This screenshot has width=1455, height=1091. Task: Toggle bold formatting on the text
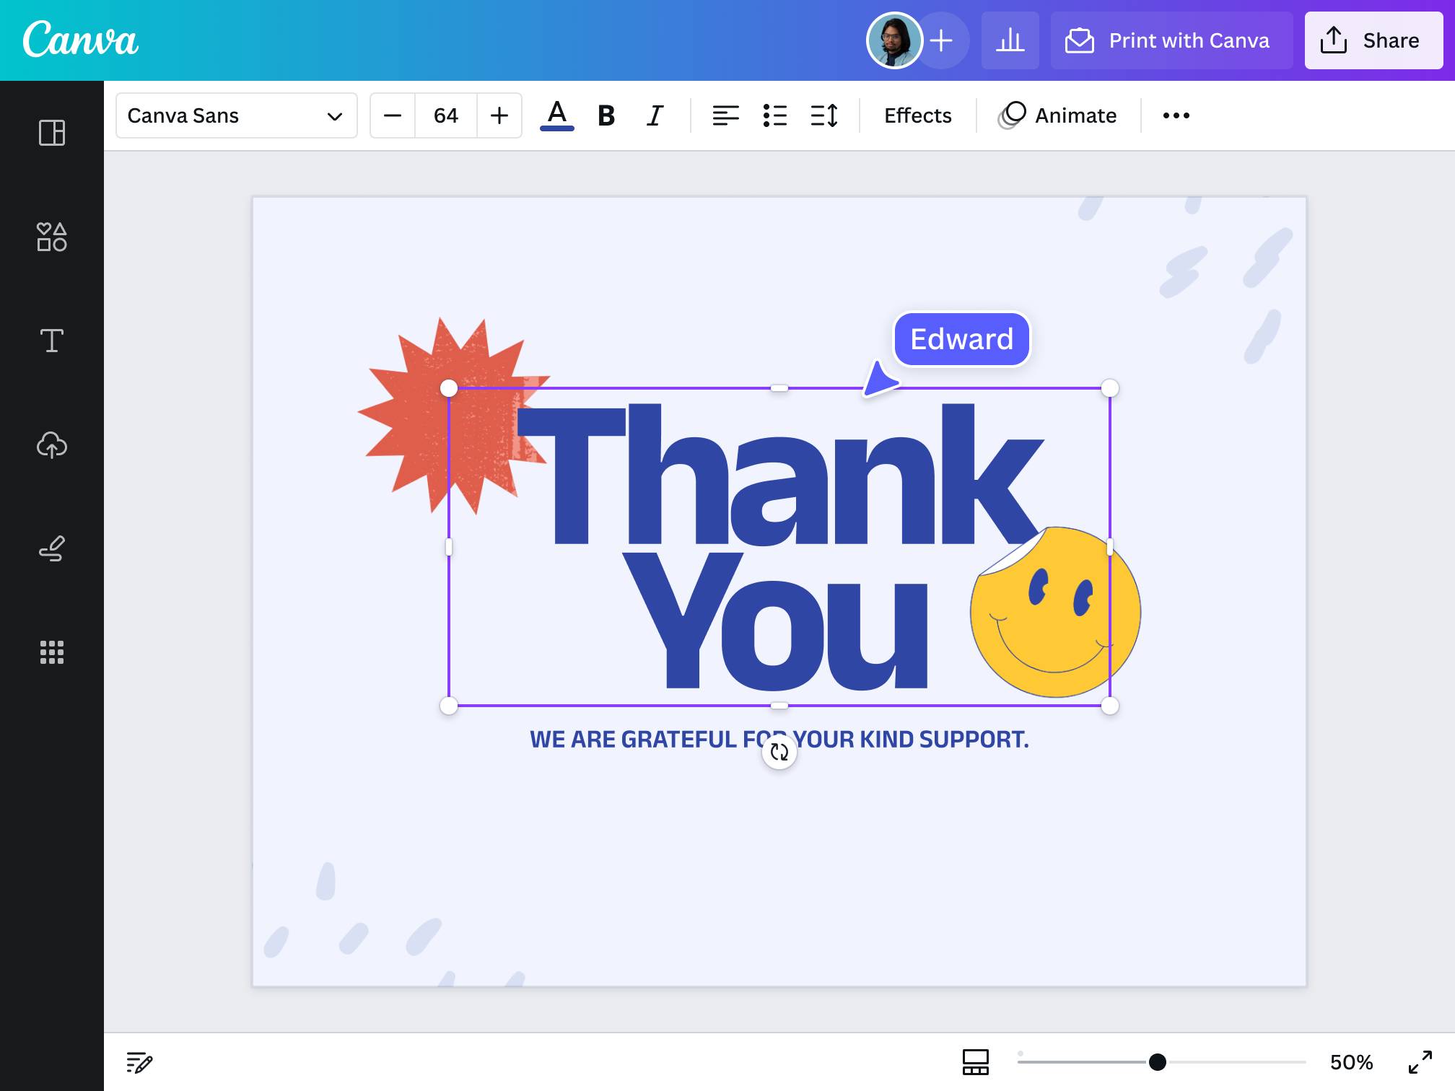(606, 115)
